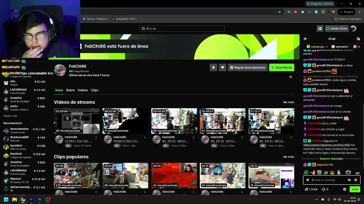Open File Explorer from the taskbar
This screenshot has height=204, width=364.
15,199
